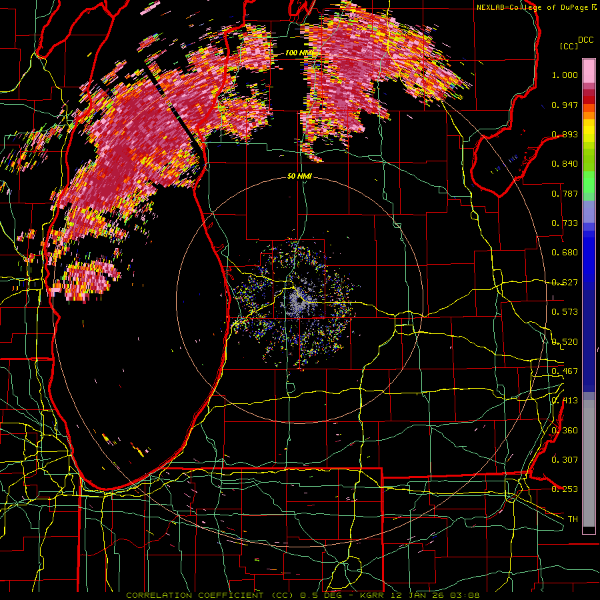Click the [CC] legend unit label
Image resolution: width=600 pixels, height=600 pixels.
569,46
